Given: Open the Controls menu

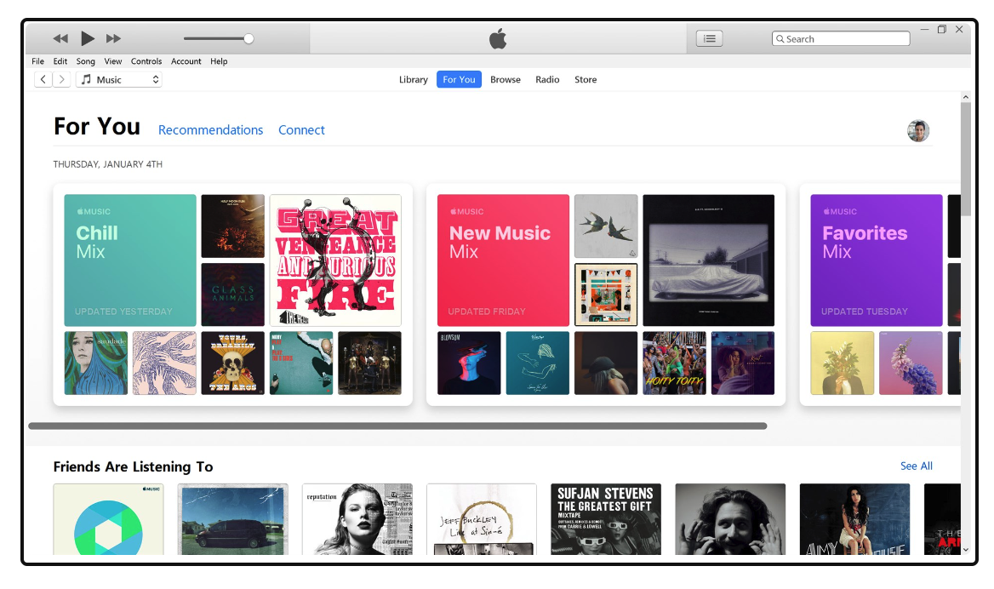Looking at the screenshot, I should click(146, 61).
